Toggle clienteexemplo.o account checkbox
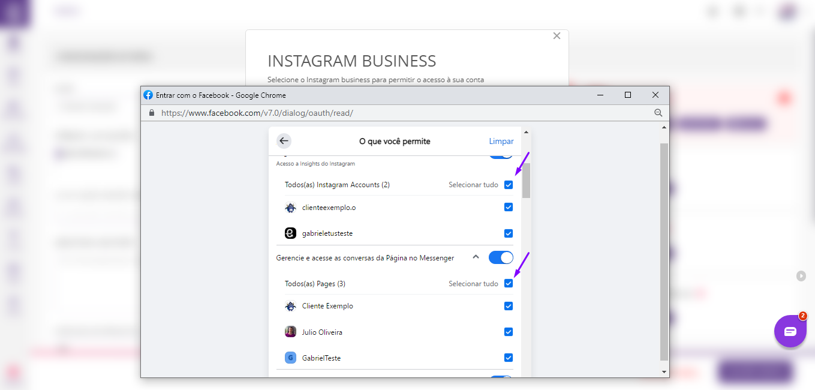Viewport: 815px width, 390px height. 509,208
